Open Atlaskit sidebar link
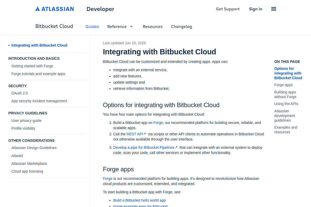Screen dimensions: 311x207 17,156
